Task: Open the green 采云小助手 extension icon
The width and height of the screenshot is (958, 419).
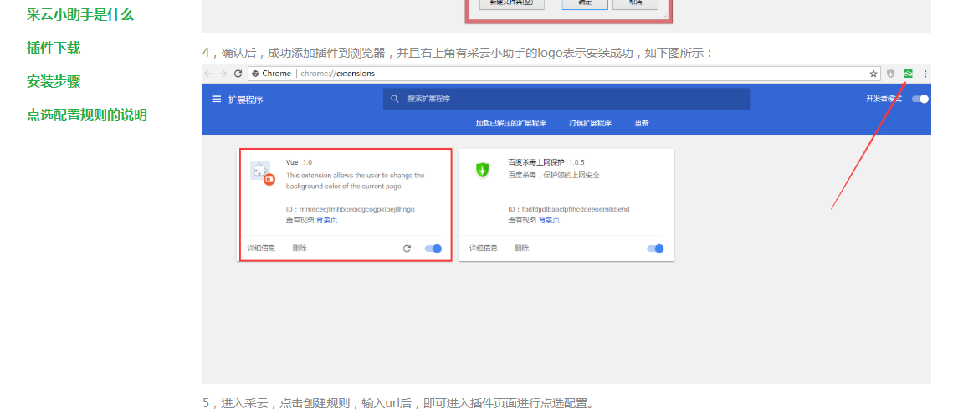Action: tap(908, 74)
